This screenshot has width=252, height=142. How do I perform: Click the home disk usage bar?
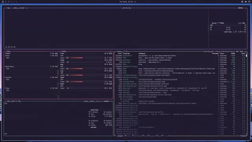86,82
